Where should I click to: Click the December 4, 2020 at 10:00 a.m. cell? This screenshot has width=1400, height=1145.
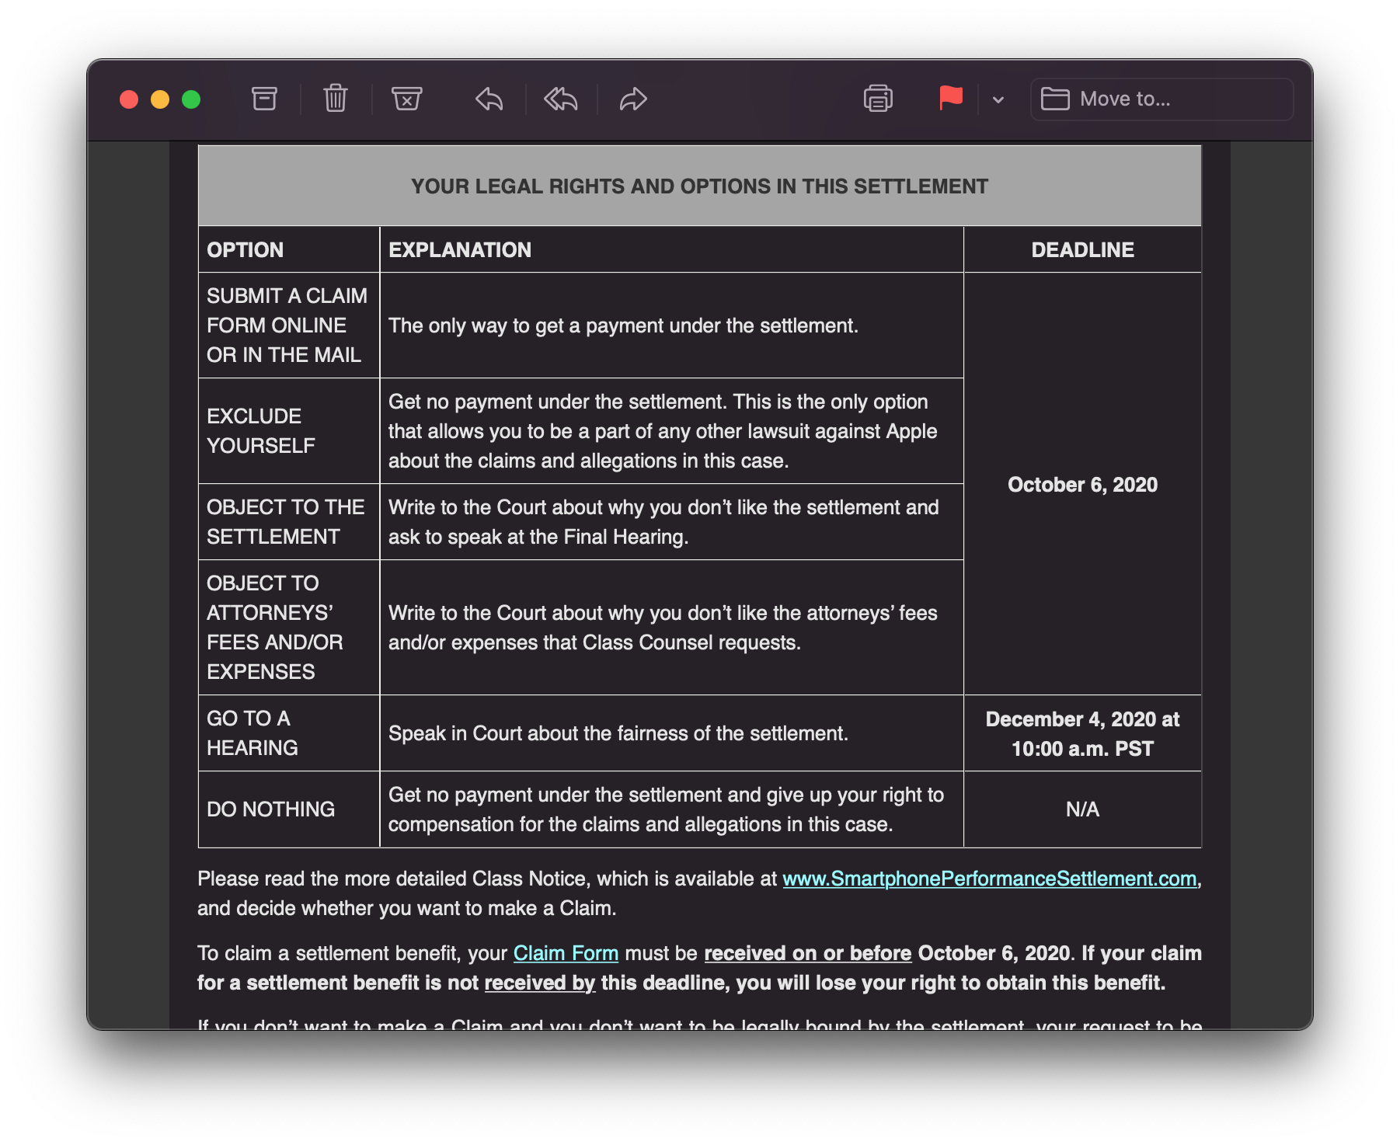[1082, 734]
